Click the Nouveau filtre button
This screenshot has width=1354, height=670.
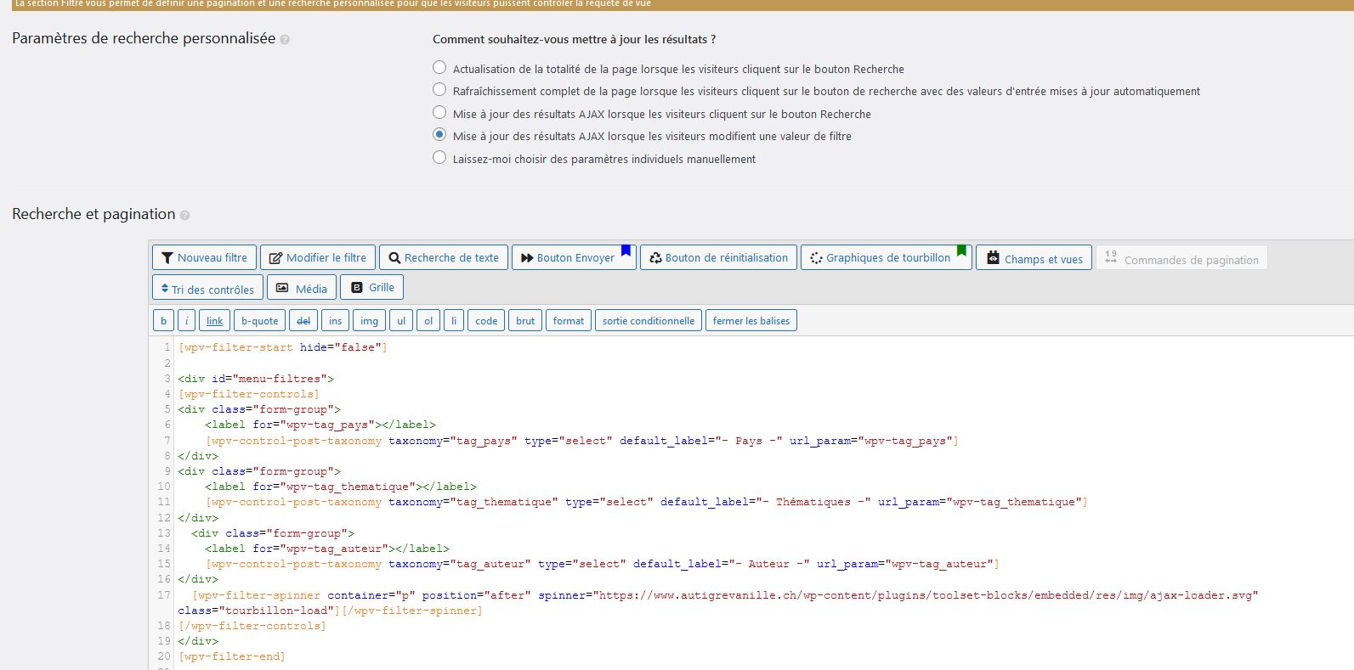pyautogui.click(x=204, y=257)
